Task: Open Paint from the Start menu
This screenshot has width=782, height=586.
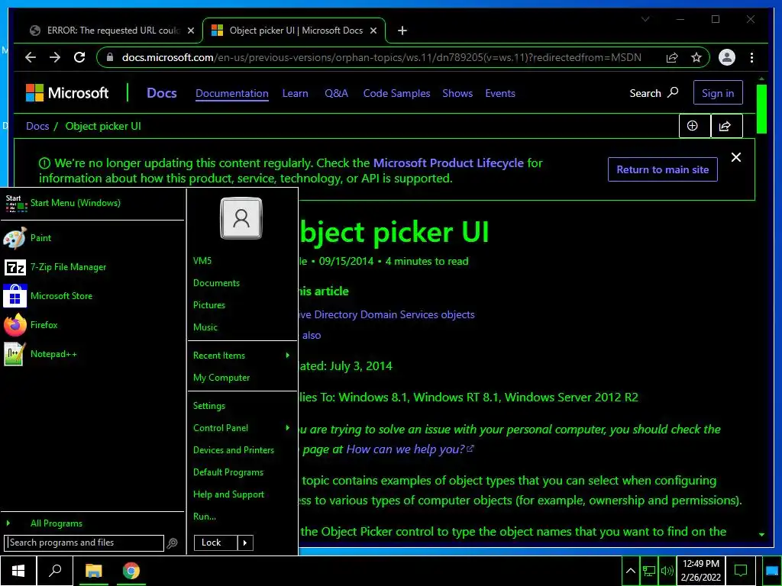Action: pos(92,238)
